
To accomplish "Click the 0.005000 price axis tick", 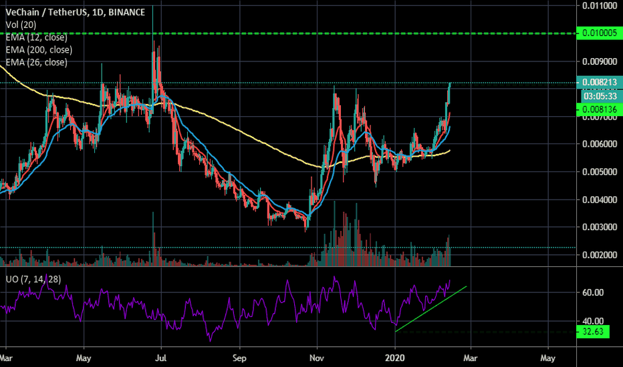I will point(600,171).
